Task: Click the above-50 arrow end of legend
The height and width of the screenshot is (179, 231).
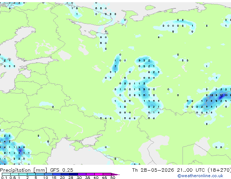Action: coord(115,174)
